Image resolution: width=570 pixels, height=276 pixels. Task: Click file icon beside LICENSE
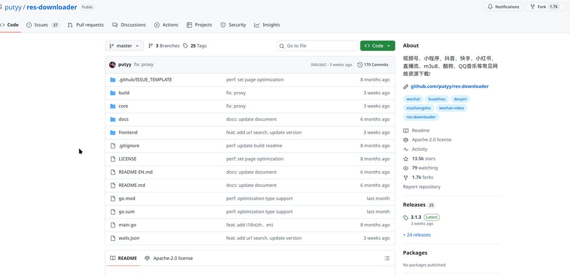point(113,159)
